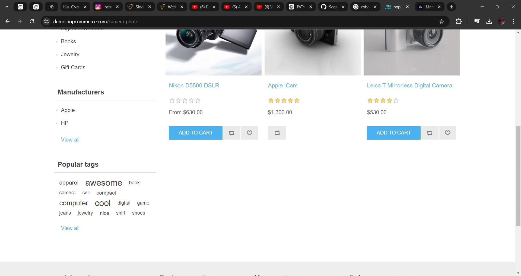Select the compact tag

[x=106, y=193]
